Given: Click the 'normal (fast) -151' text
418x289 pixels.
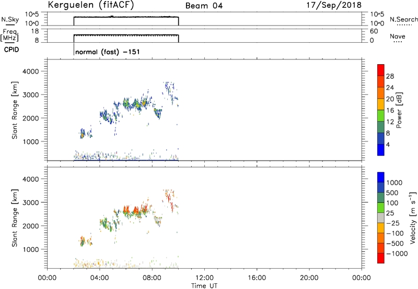Looking at the screenshot, I should 108,52.
